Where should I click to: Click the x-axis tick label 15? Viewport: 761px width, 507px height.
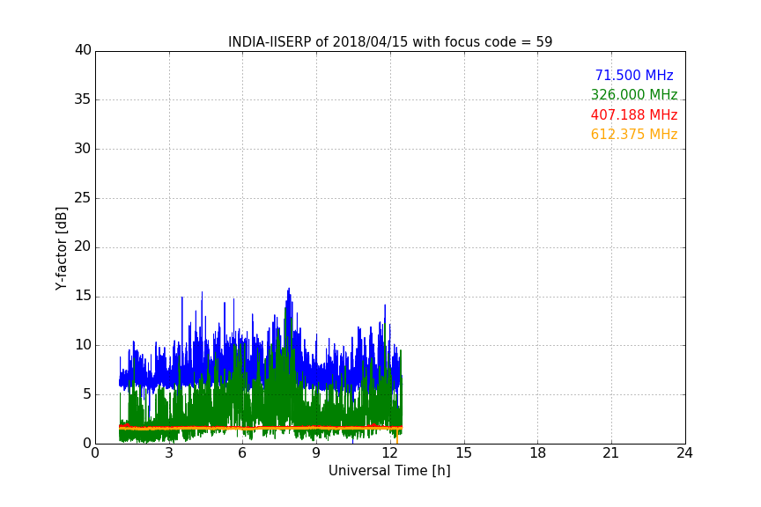click(x=464, y=453)
